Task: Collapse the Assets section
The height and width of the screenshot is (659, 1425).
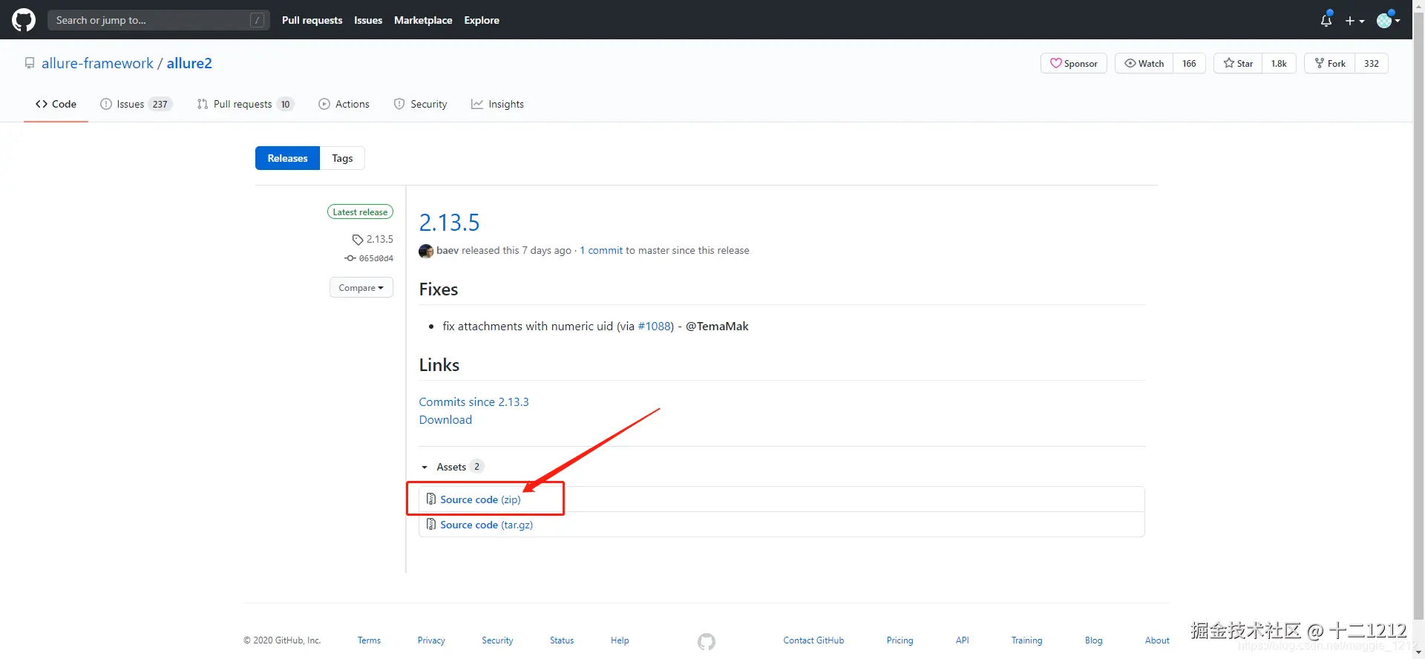Action: coord(451,467)
